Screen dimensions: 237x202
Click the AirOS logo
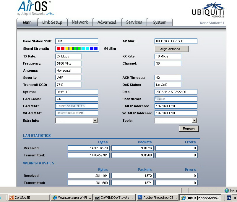coord(35,8)
